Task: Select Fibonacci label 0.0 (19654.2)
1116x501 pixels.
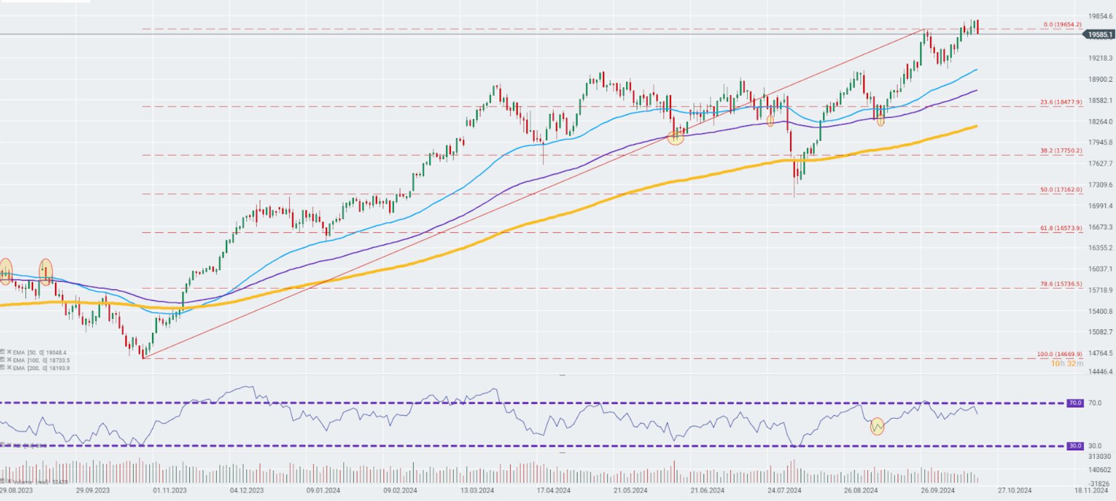Action: [x=1062, y=25]
